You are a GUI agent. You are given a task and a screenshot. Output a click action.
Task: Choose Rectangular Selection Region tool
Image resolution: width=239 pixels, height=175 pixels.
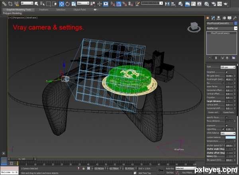tap(48, 4)
